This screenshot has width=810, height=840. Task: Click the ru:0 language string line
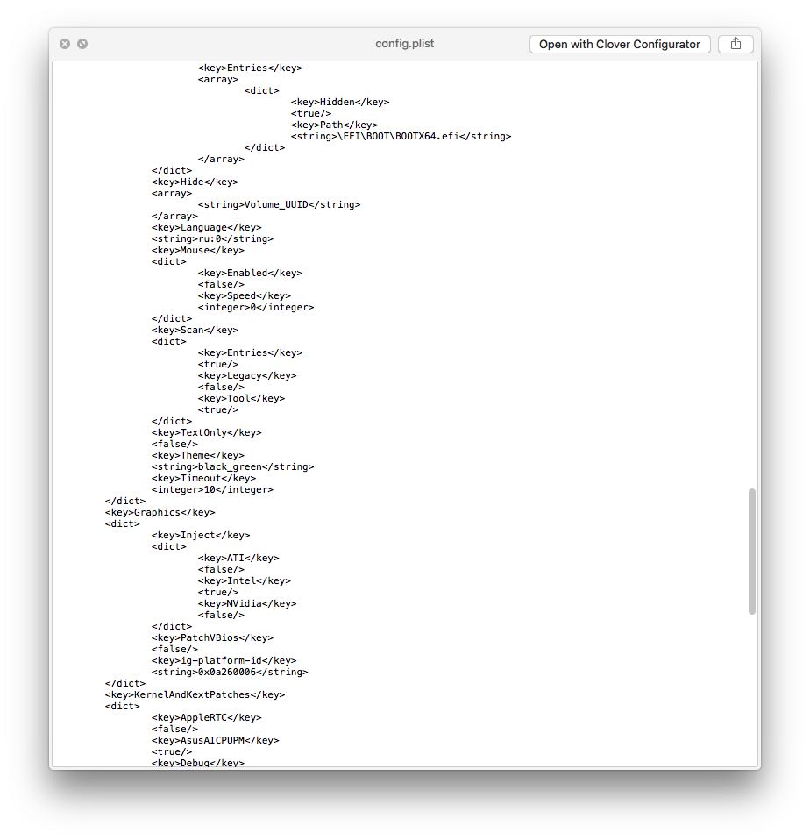(212, 238)
